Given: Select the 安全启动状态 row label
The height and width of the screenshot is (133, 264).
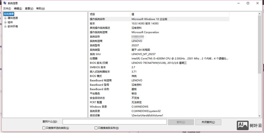Looking at the screenshot, I should pyautogui.click(x=97, y=98).
